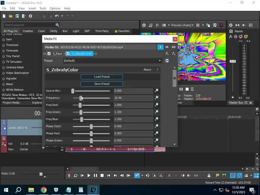This screenshot has height=195, width=260.
Task: Create a new project via toolbar icon
Action: (4, 16)
